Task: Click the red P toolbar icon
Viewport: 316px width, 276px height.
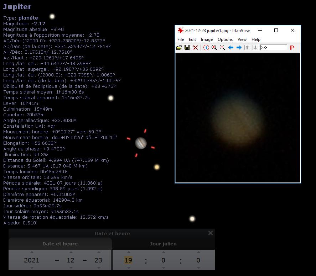Action: tap(292, 48)
